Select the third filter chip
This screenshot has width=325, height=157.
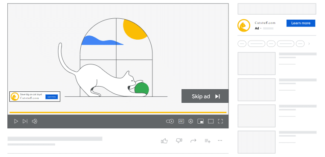click(x=271, y=44)
